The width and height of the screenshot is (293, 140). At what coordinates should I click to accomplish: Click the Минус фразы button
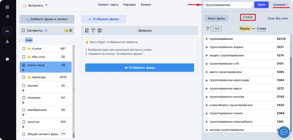coord(216,19)
